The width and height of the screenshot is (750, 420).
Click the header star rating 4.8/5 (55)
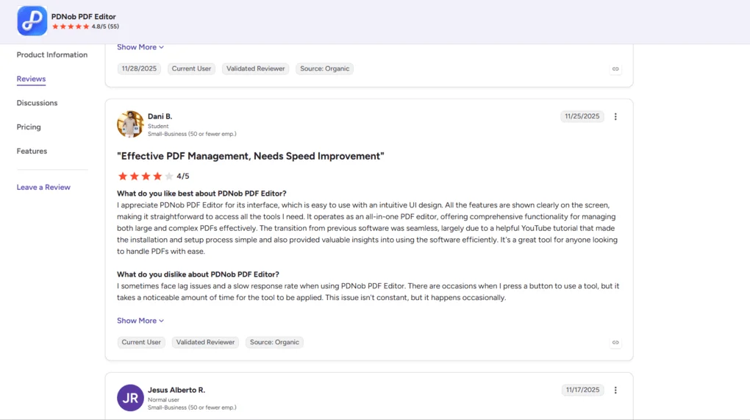click(85, 26)
